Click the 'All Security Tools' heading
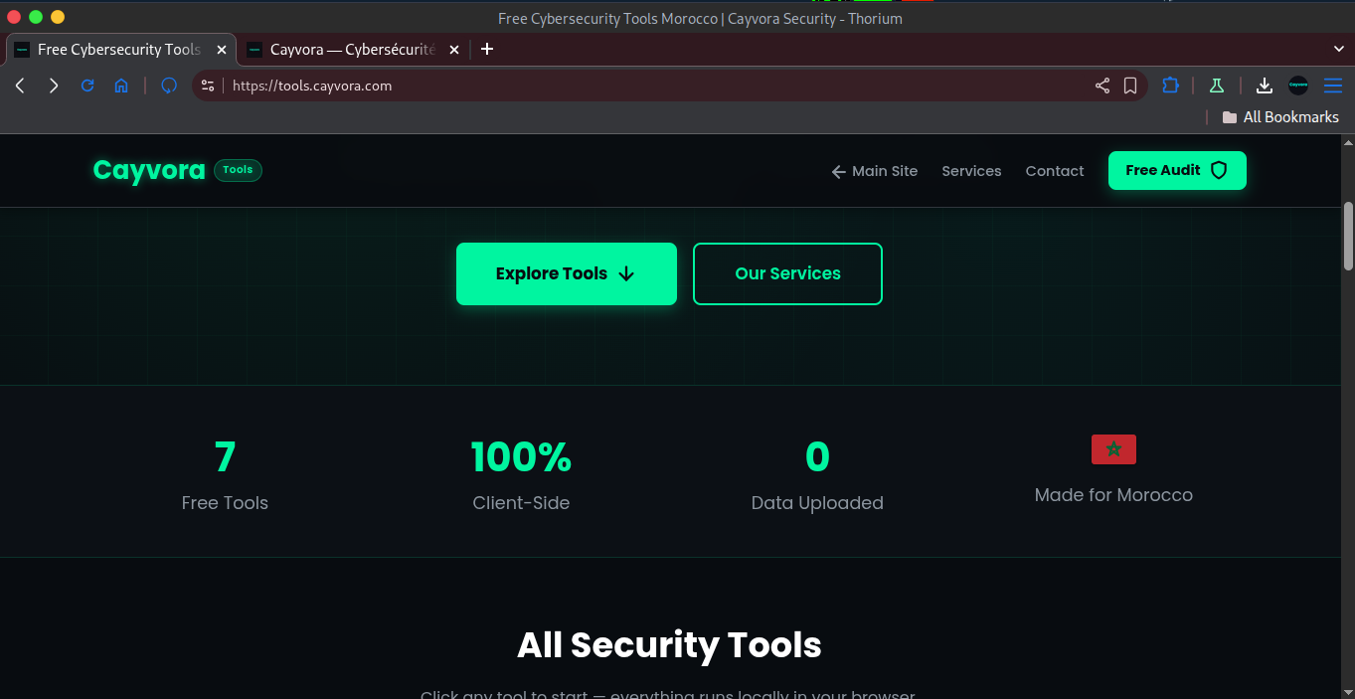1355x699 pixels. [669, 645]
